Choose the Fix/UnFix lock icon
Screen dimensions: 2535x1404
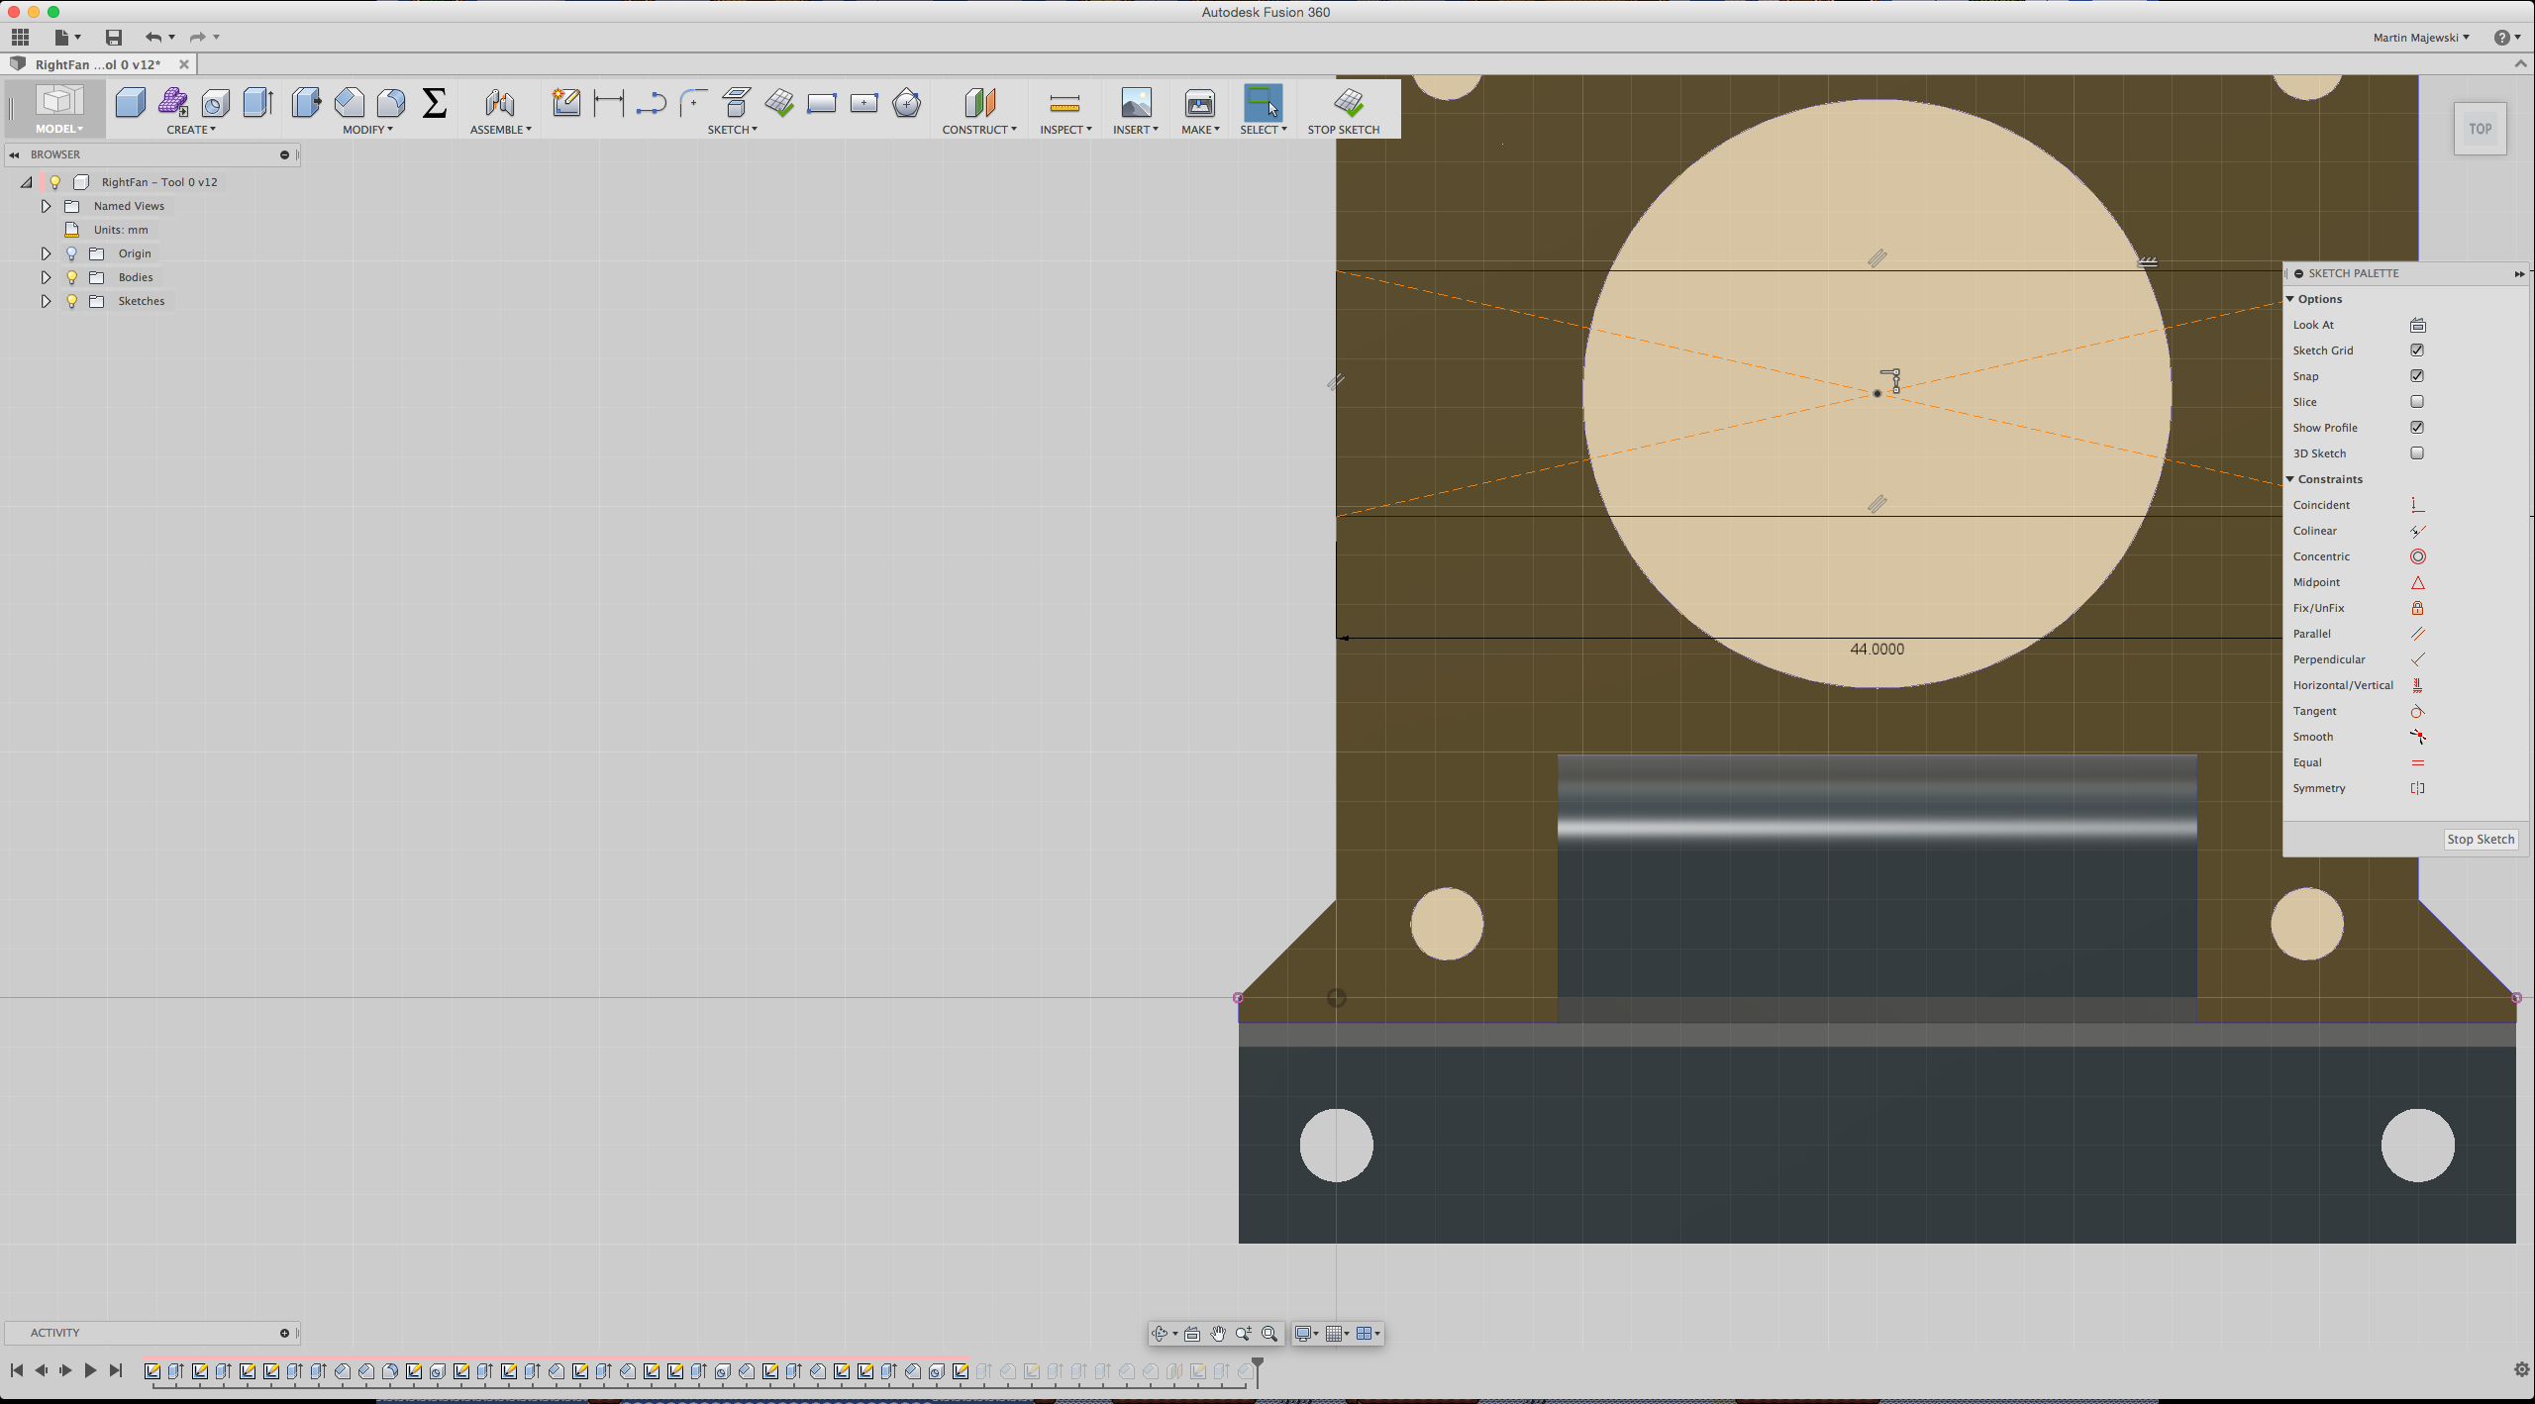point(2417,608)
